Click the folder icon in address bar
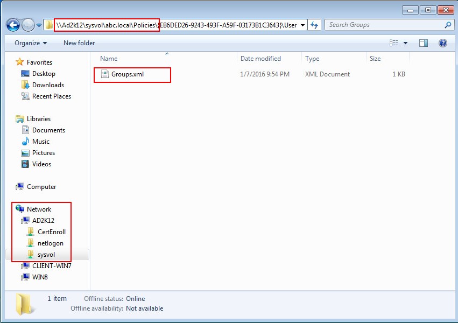The height and width of the screenshot is (323, 458). click(49, 25)
